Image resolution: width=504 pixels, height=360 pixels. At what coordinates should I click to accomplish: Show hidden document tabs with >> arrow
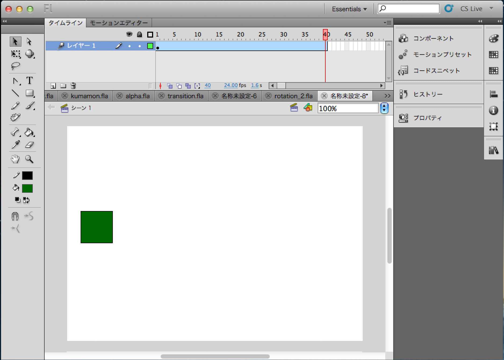(387, 96)
